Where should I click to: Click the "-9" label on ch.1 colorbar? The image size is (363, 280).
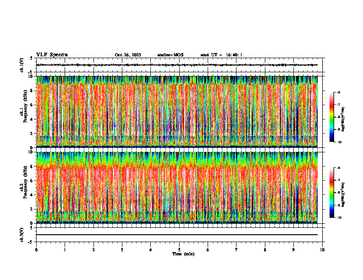click(x=338, y=129)
